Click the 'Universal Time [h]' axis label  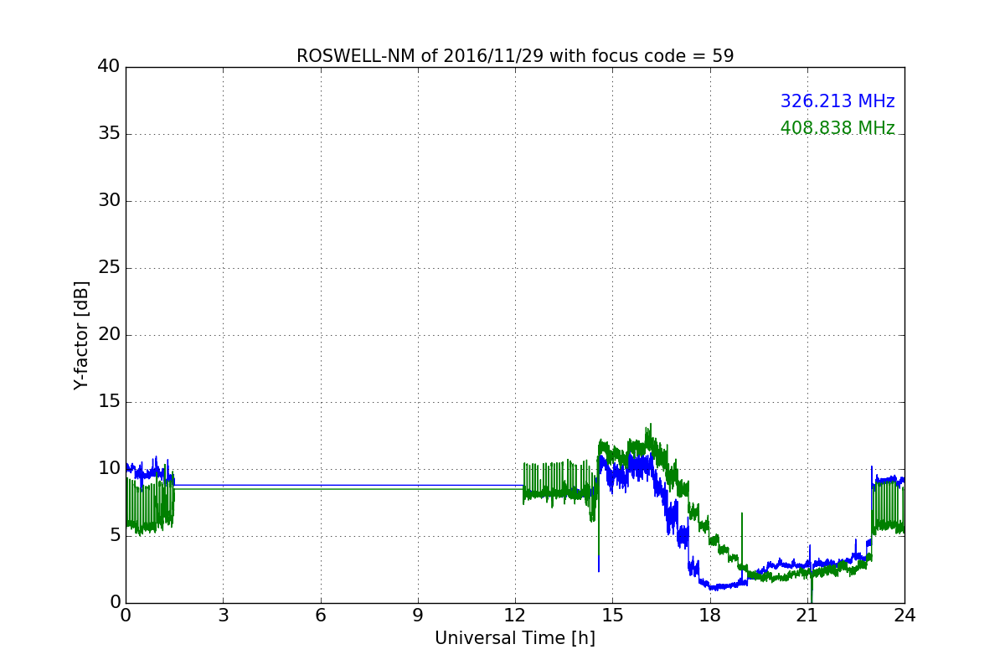point(515,638)
